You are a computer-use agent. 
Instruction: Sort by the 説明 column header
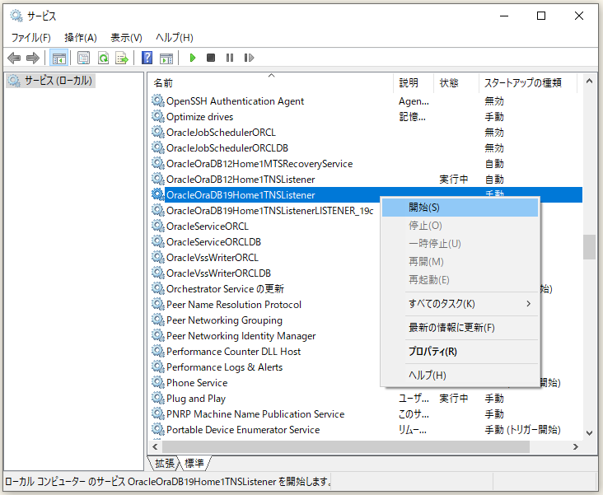tap(414, 82)
